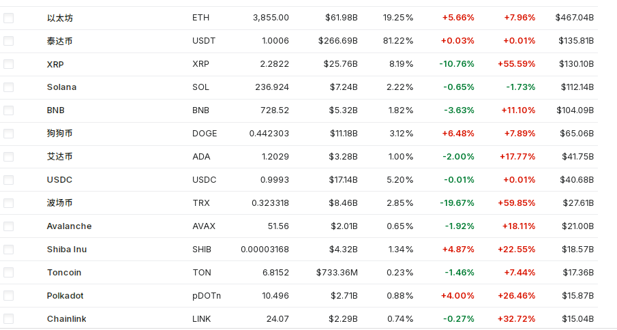This screenshot has width=617, height=330.
Task: Mark the Avalanche row checkbox
Action: point(8,226)
